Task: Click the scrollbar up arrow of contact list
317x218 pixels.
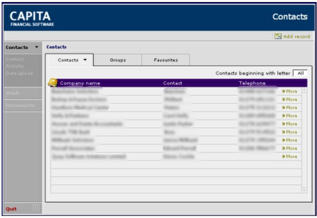Action: 304,90
